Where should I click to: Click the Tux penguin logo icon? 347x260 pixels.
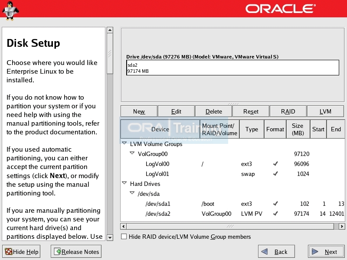10,11
